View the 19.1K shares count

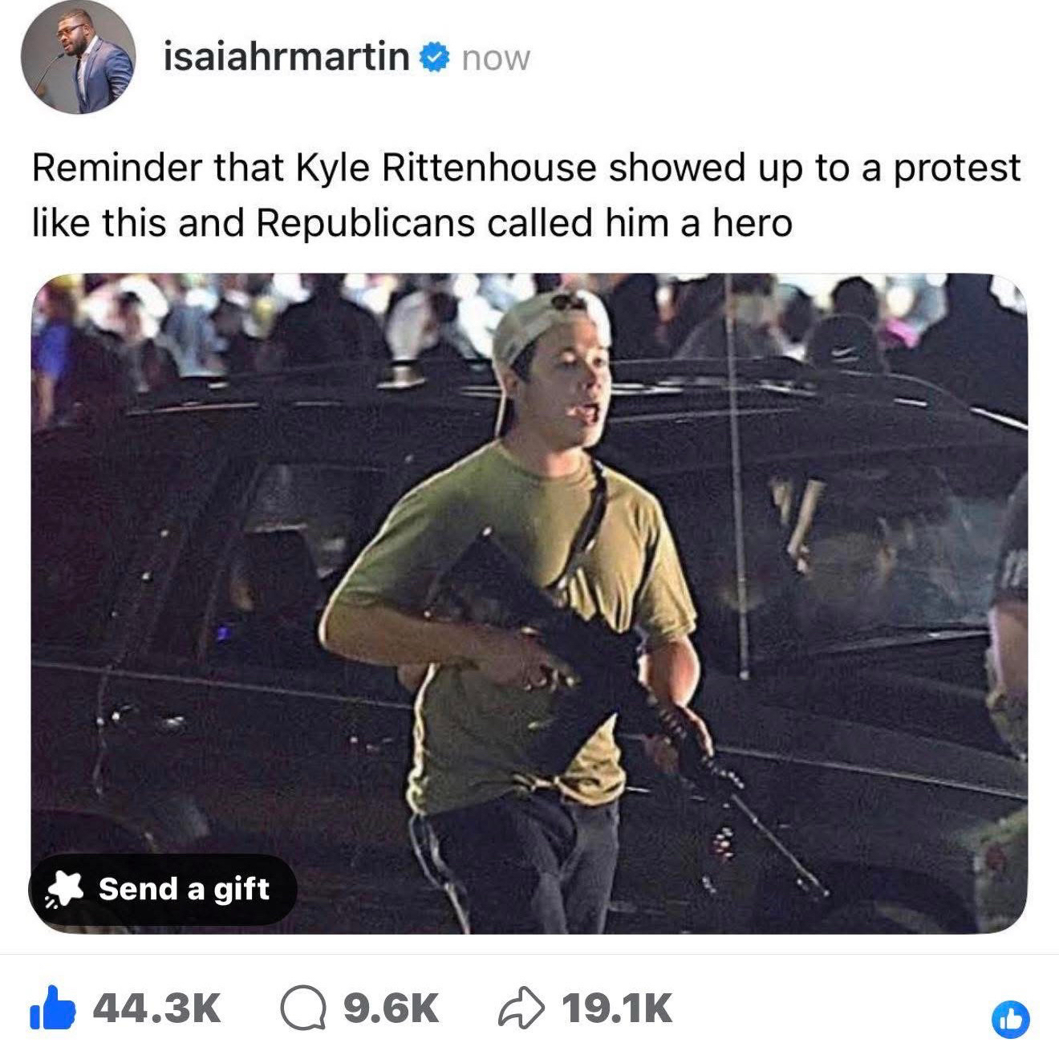(x=617, y=1008)
